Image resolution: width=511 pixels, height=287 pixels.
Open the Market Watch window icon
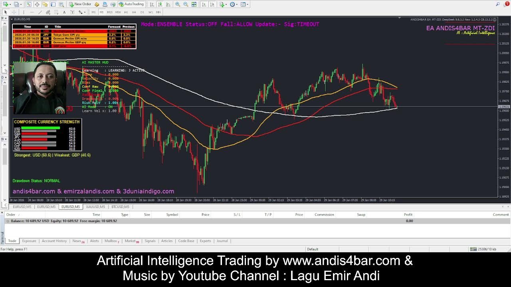point(29,4)
